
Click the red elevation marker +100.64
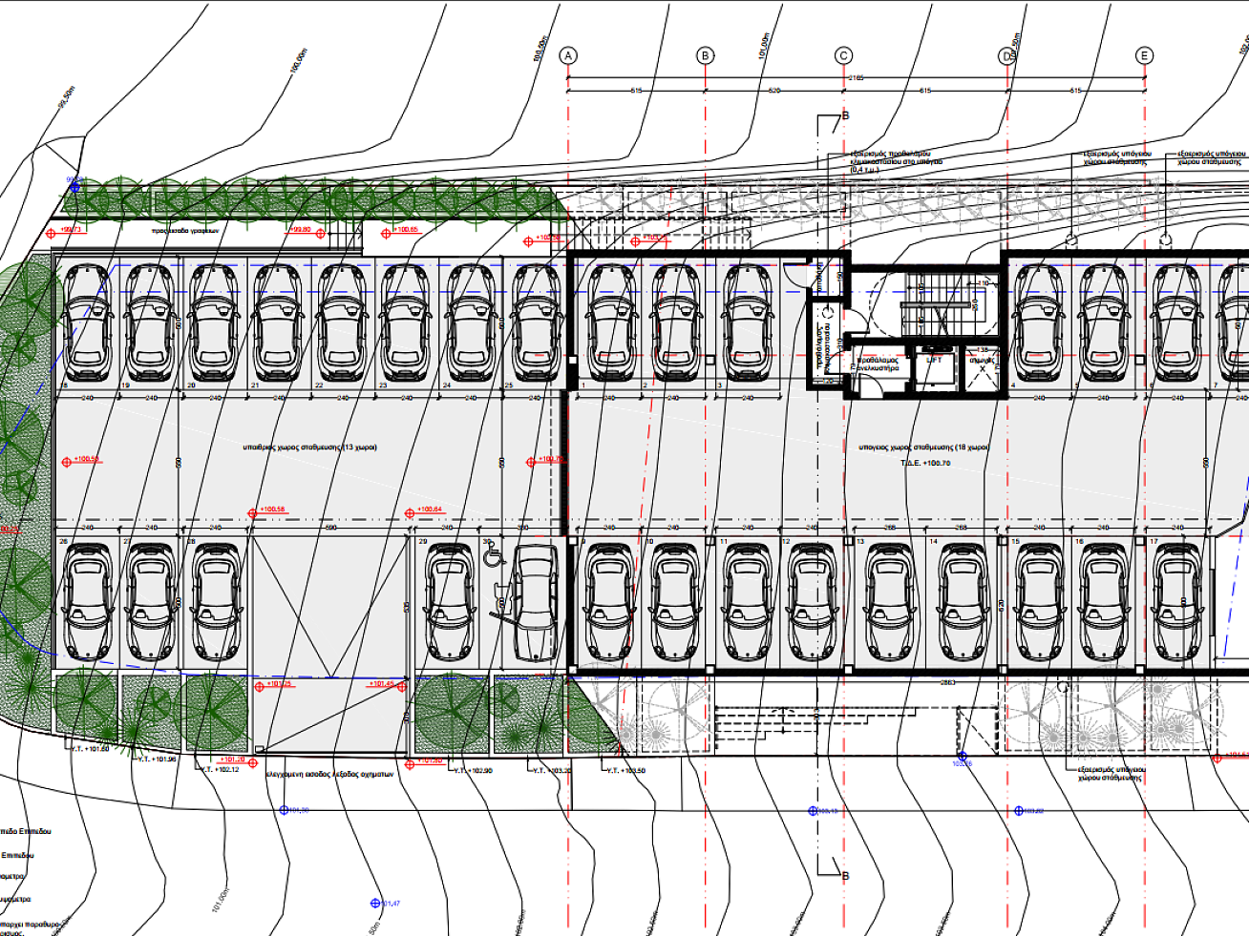coord(425,510)
